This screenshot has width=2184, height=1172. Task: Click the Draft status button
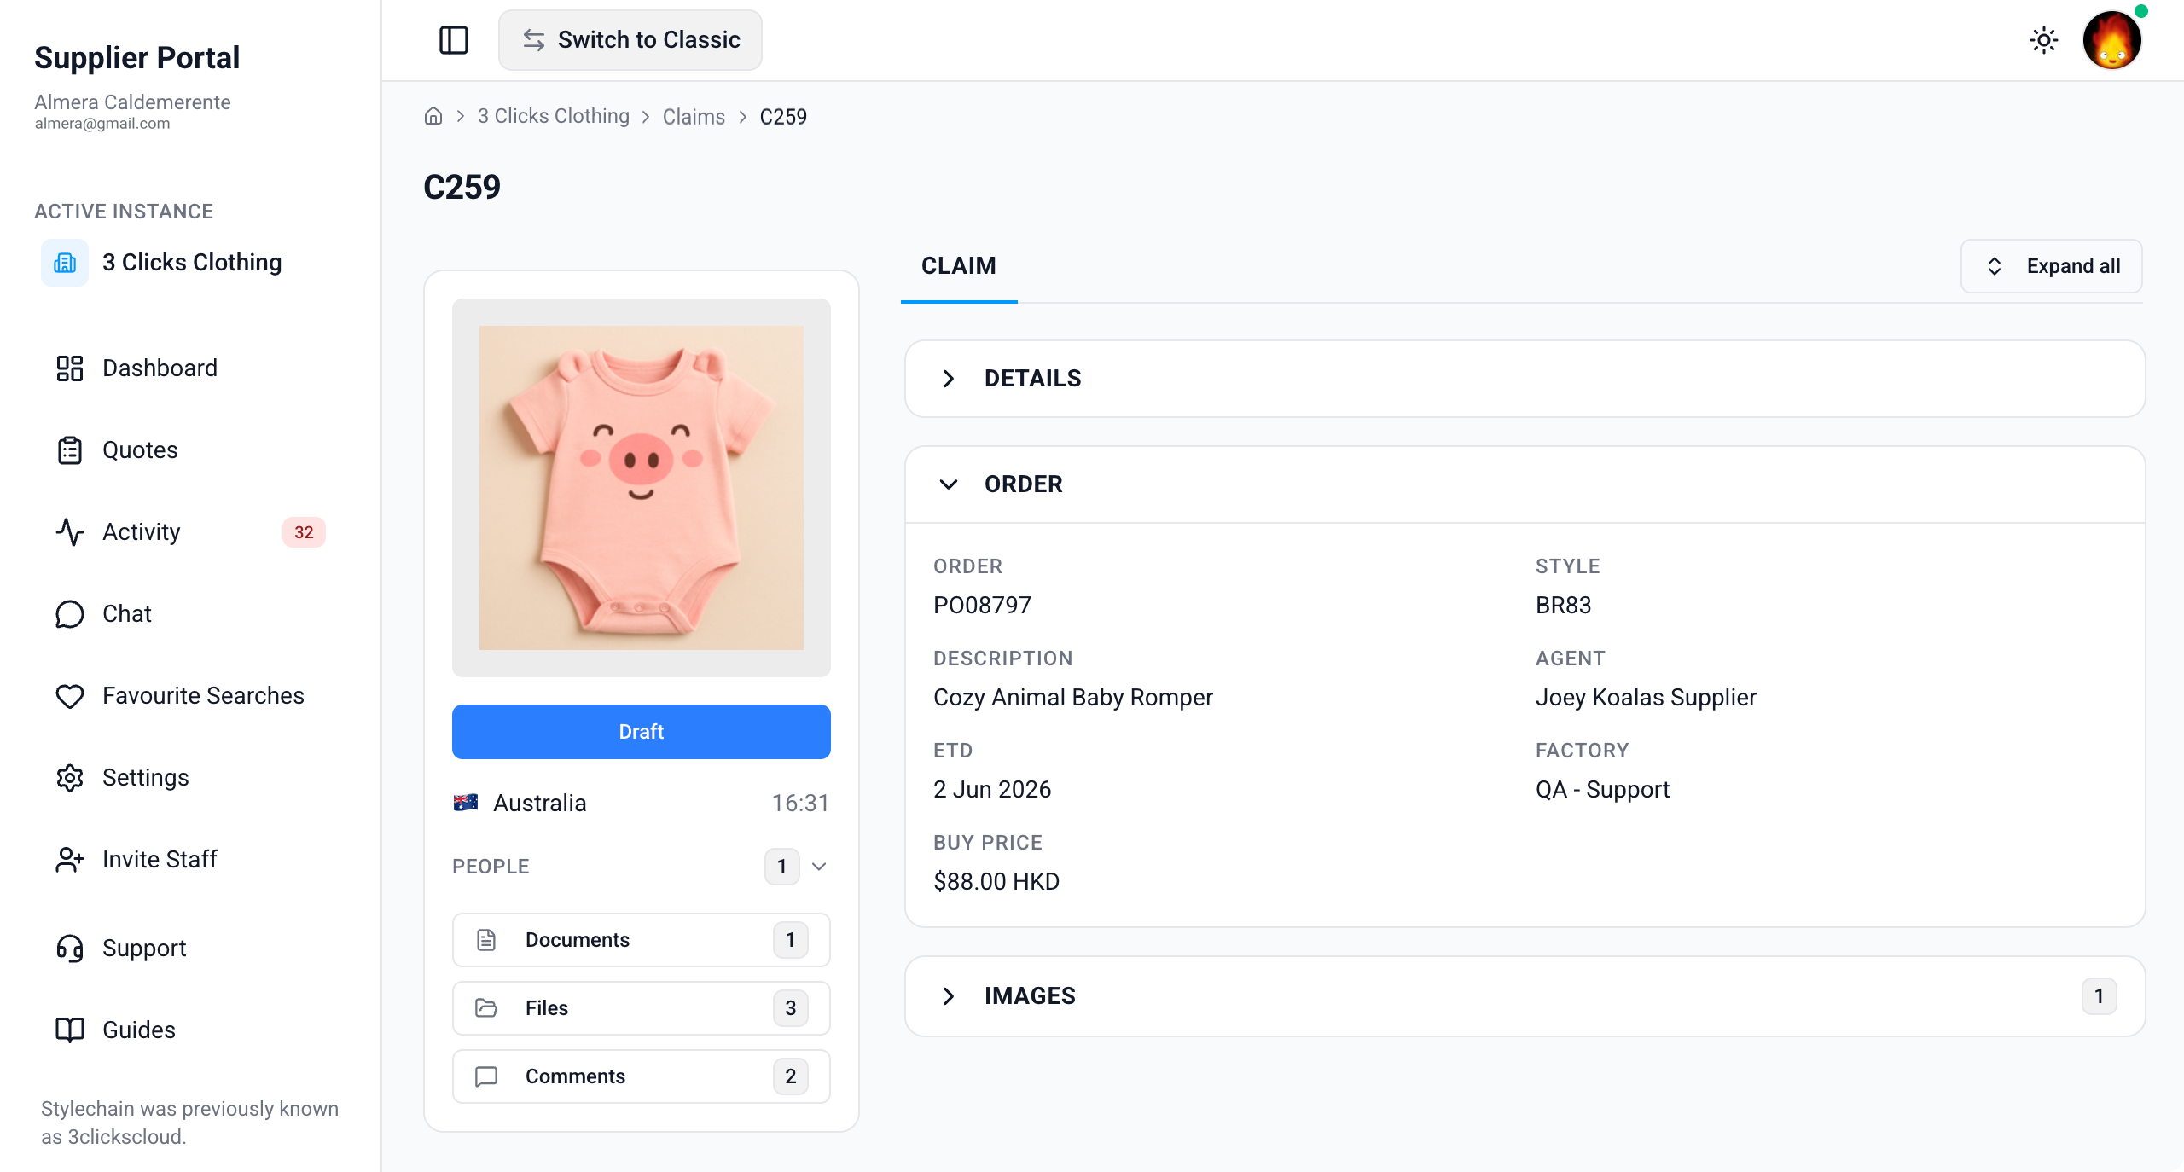(642, 732)
